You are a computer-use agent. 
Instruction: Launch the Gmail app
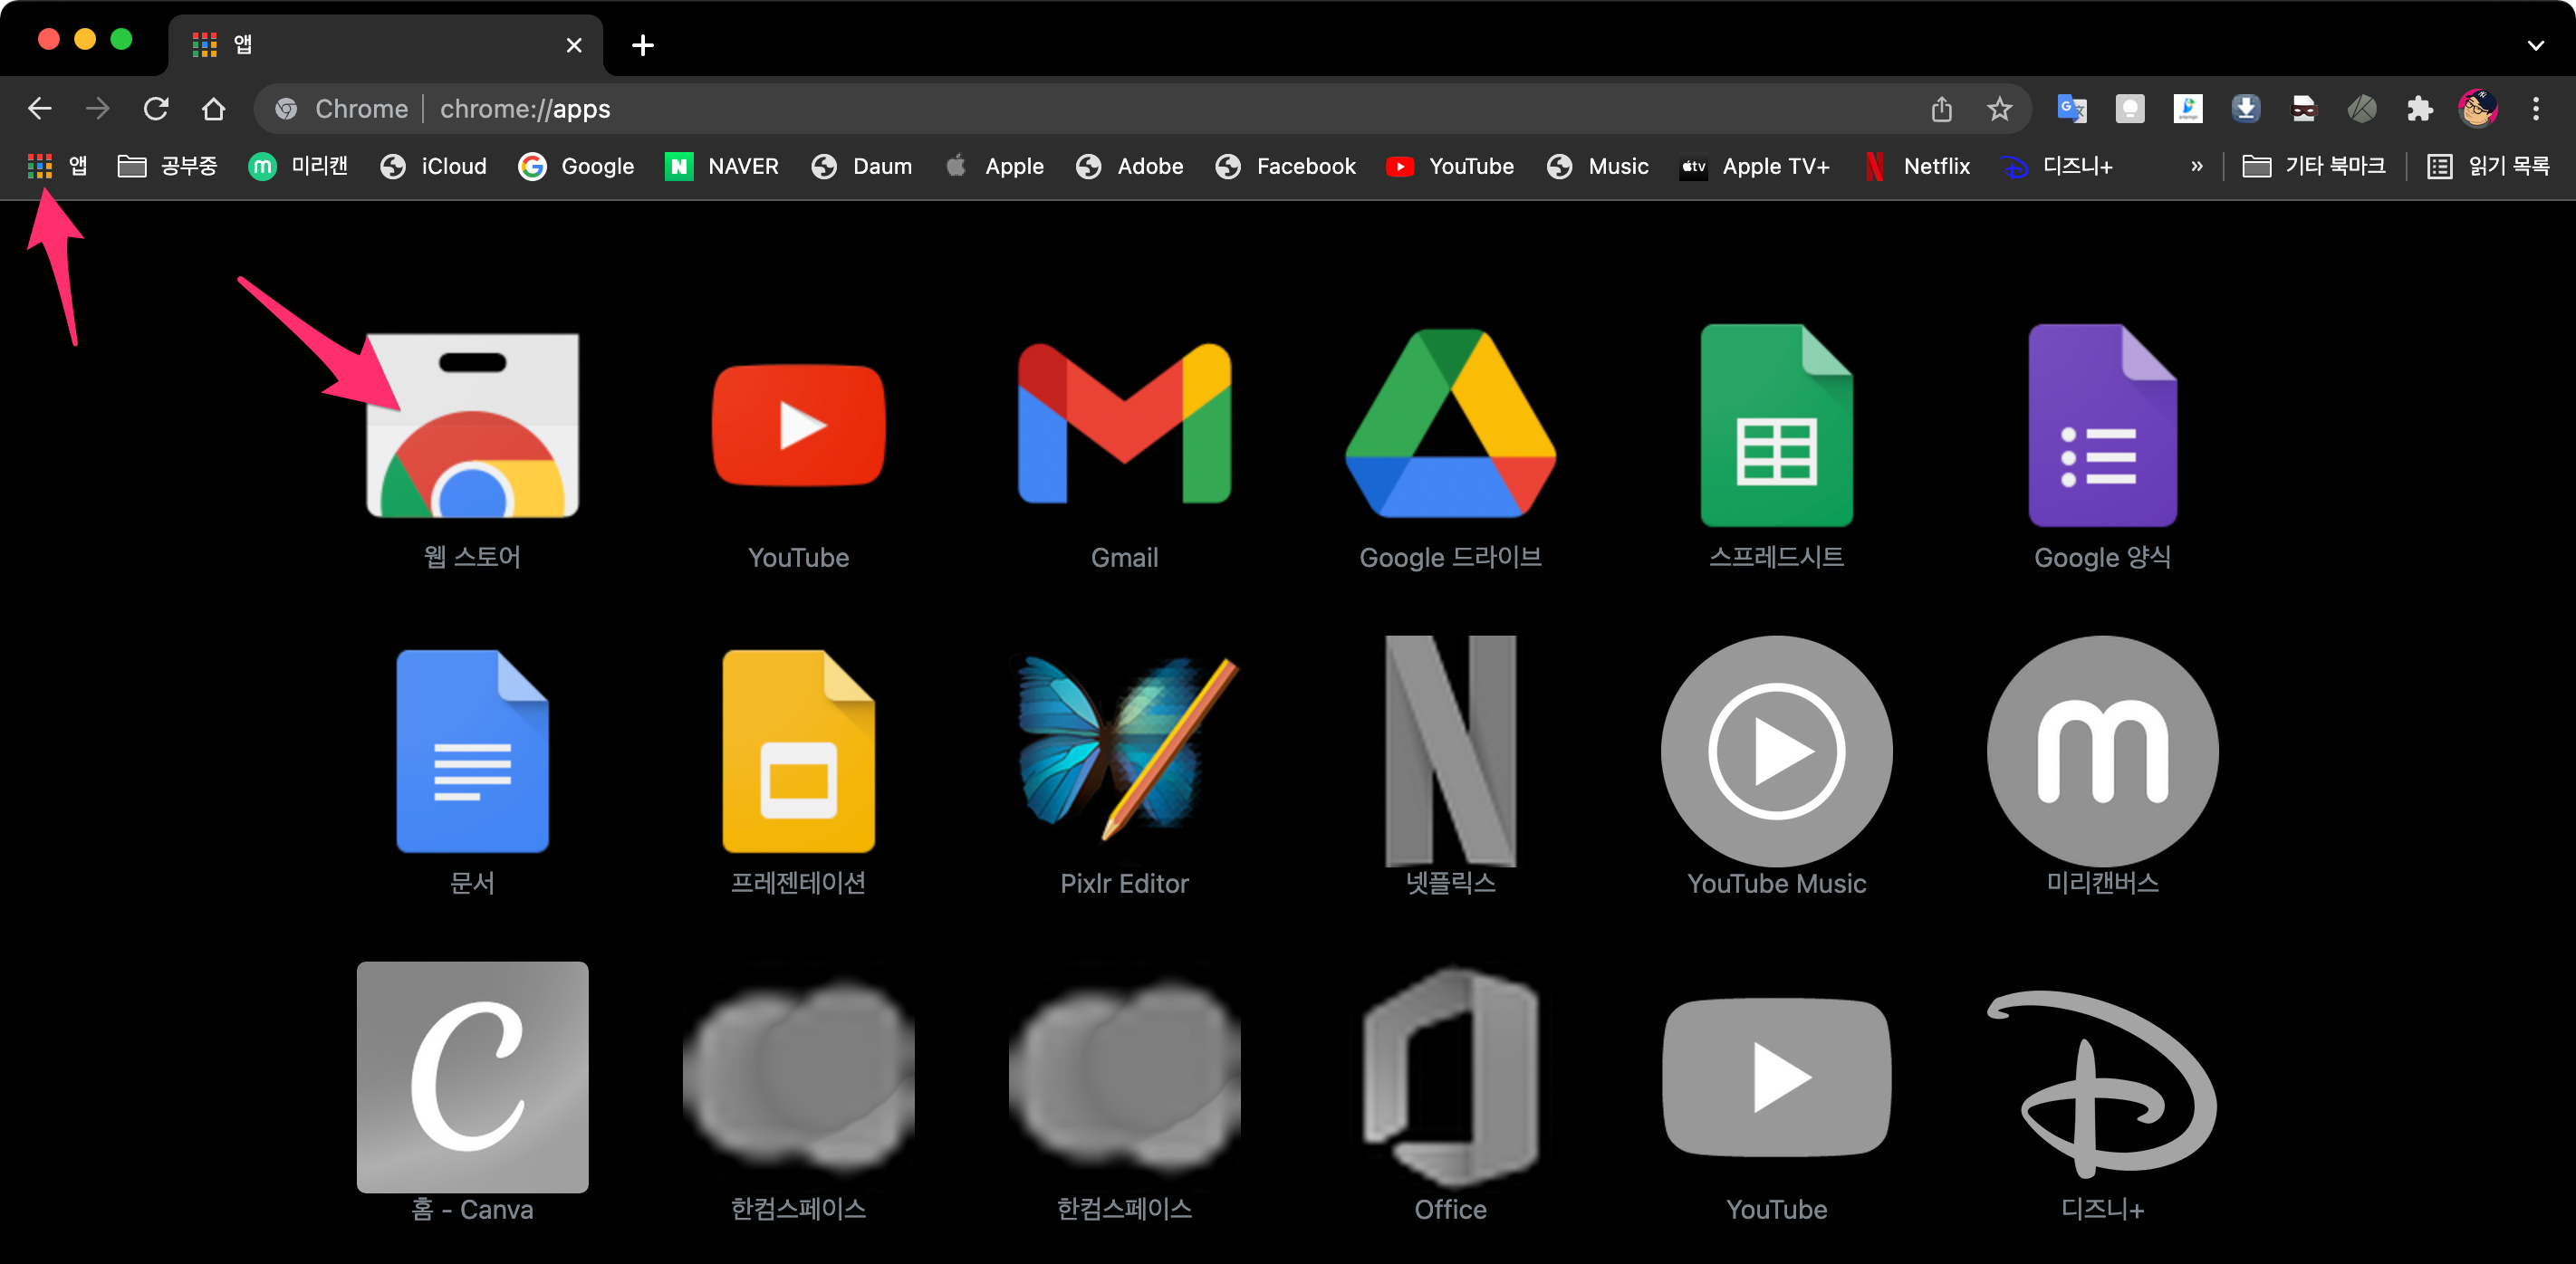click(1124, 425)
